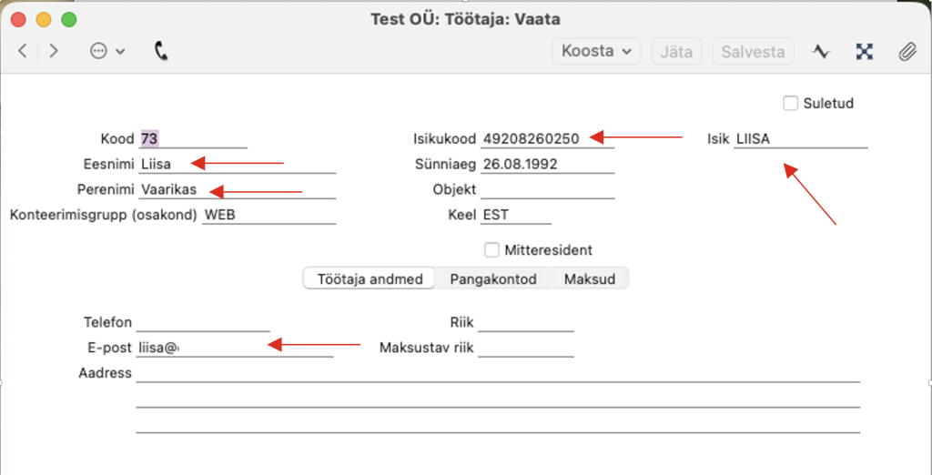Open the ellipsis actions menu
Image resolution: width=932 pixels, height=475 pixels.
[106, 52]
